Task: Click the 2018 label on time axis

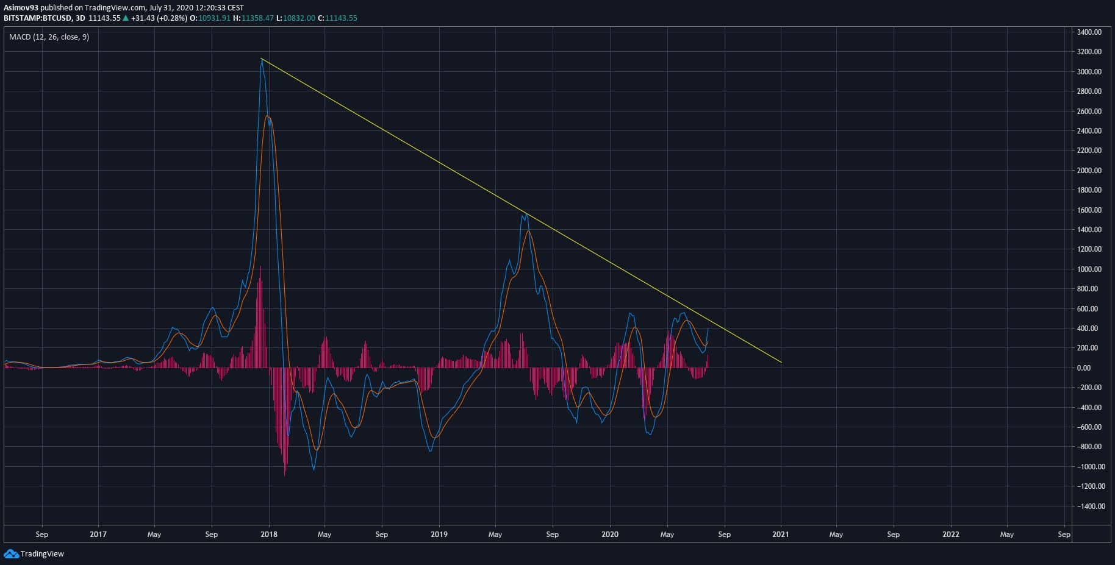Action: click(268, 535)
